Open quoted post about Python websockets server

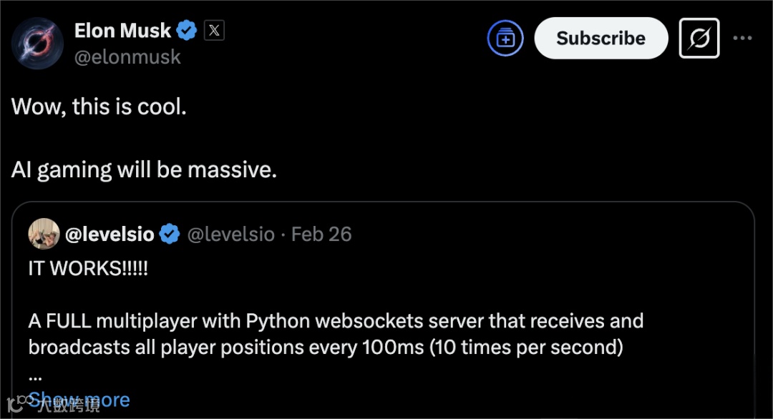tap(336, 333)
